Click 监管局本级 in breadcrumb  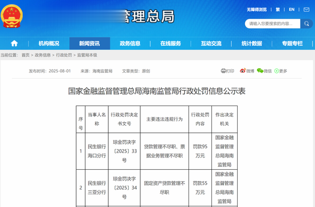87,55
